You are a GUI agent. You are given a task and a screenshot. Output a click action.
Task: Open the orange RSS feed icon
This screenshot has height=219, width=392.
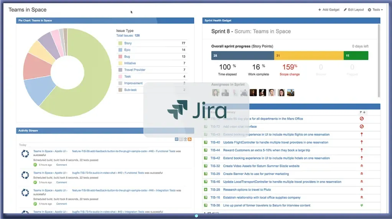tap(190, 139)
